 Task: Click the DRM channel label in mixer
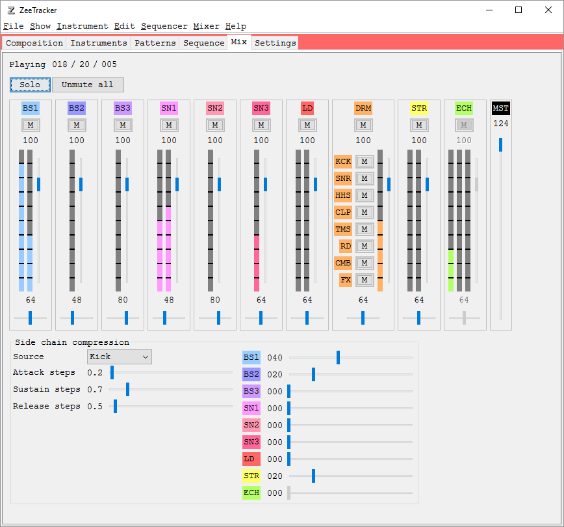click(x=363, y=108)
